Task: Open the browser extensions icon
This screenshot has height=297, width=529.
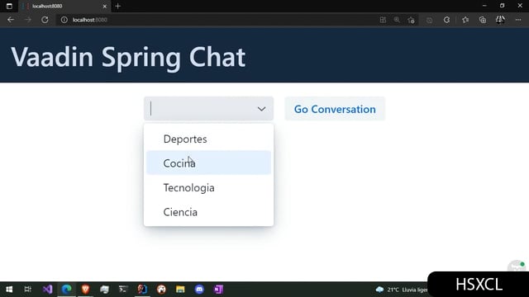Action: tap(446, 20)
